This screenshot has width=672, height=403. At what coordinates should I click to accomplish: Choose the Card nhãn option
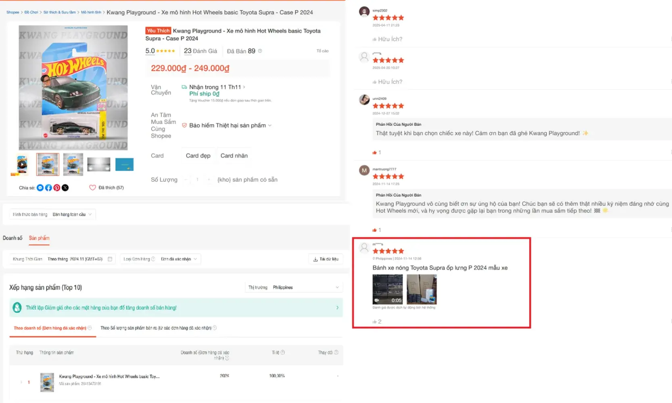(234, 156)
